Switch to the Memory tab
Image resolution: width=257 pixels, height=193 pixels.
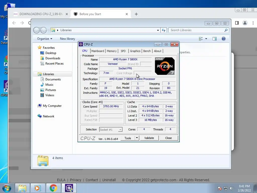[112, 51]
